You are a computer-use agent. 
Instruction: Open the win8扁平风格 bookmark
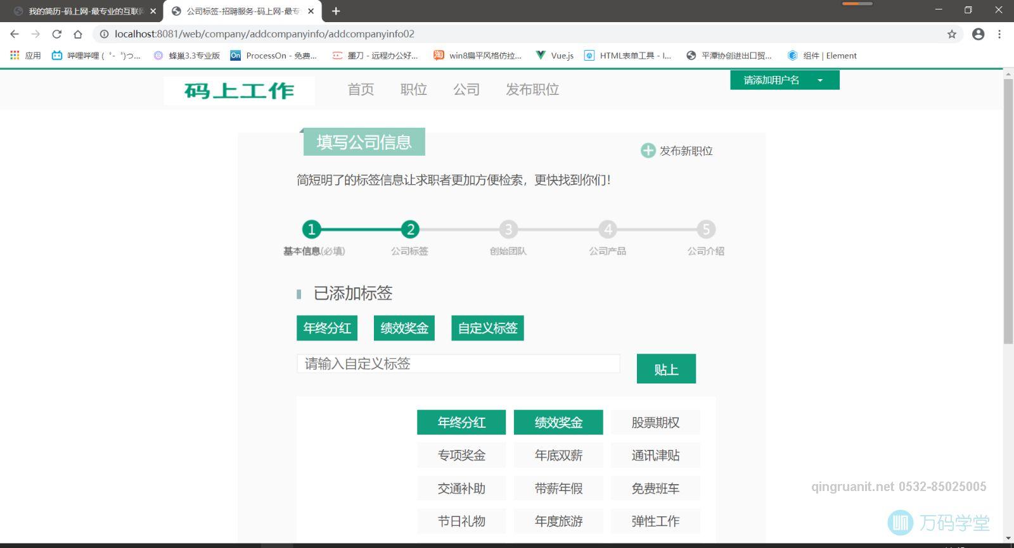click(478, 56)
